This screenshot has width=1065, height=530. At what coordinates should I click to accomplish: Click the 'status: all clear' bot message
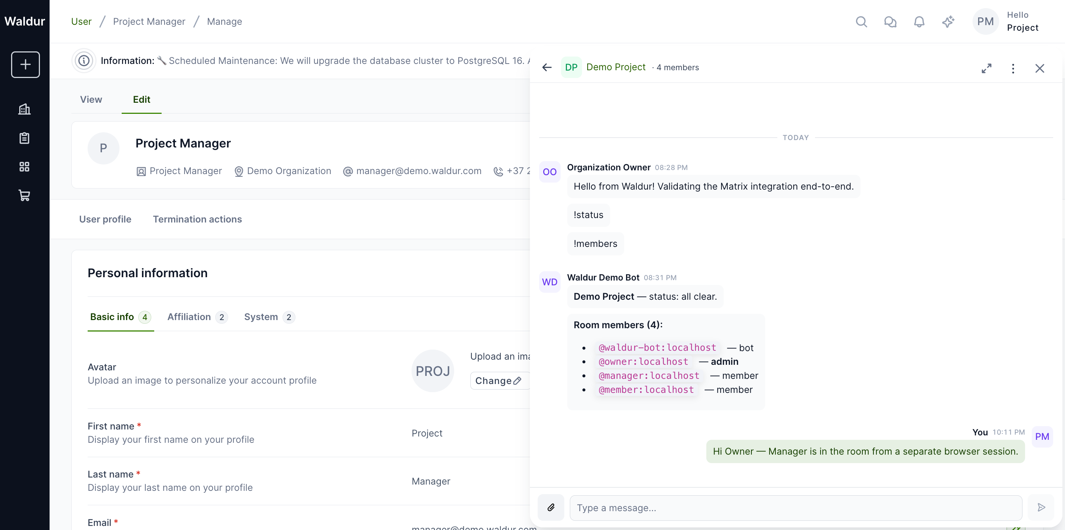coord(645,297)
